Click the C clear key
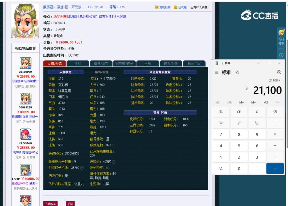288x206 pixels. (257, 112)
